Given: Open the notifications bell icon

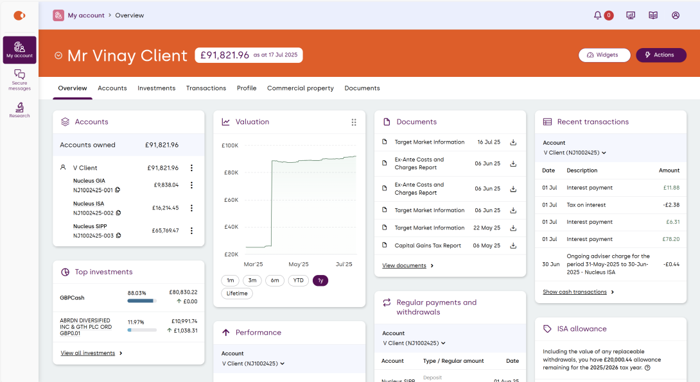Looking at the screenshot, I should pos(598,15).
